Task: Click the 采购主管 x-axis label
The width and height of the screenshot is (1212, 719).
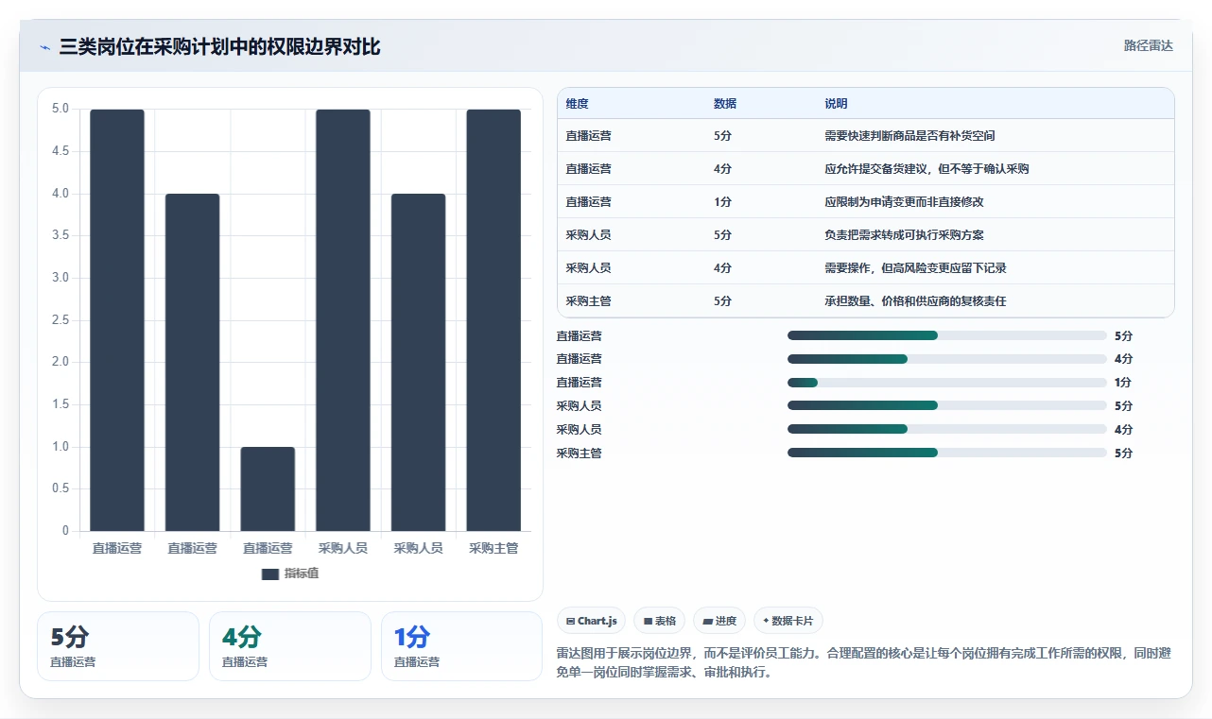Action: [x=493, y=548]
